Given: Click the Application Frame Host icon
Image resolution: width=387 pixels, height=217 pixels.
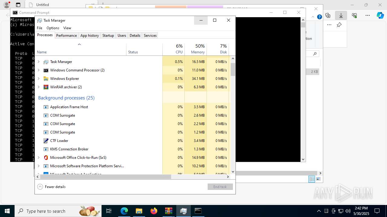Looking at the screenshot, I should click(x=46, y=107).
